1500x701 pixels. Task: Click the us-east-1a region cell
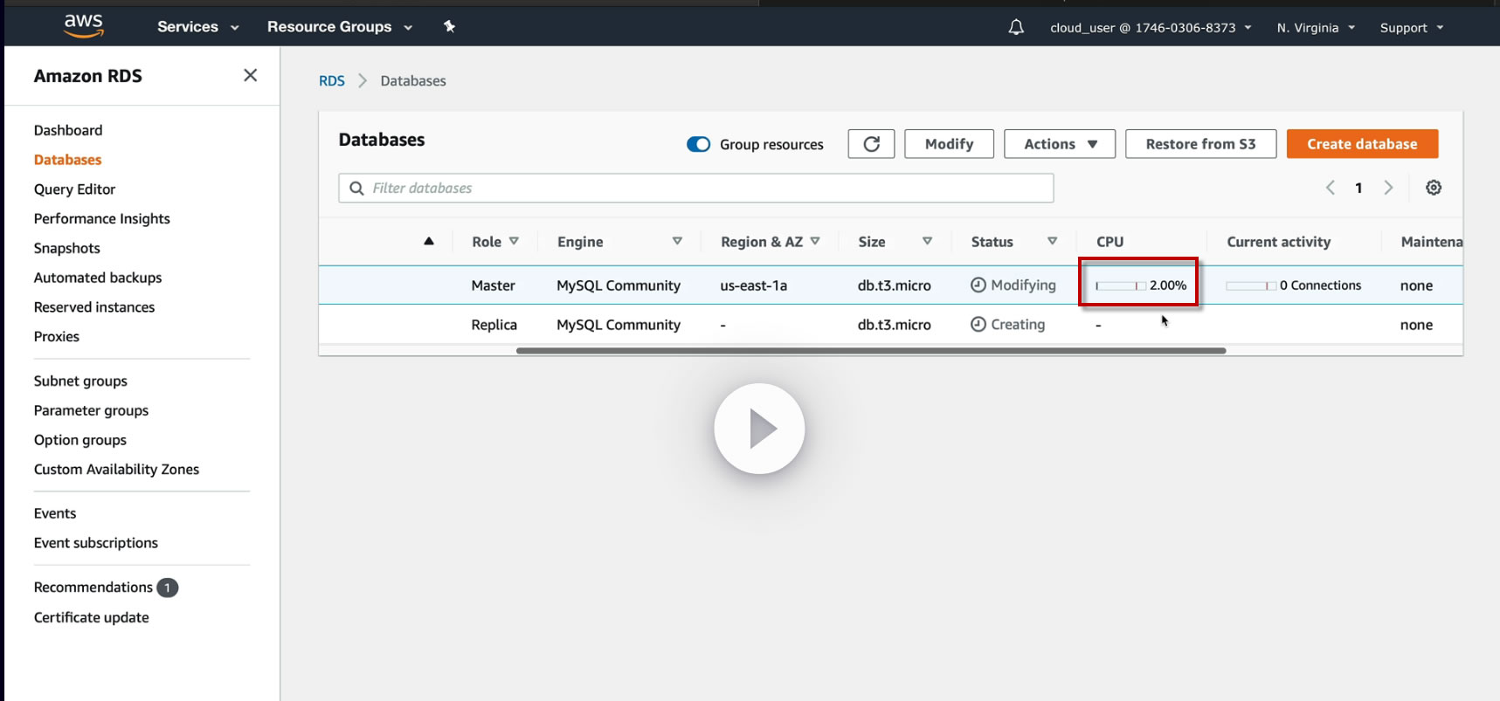754,285
